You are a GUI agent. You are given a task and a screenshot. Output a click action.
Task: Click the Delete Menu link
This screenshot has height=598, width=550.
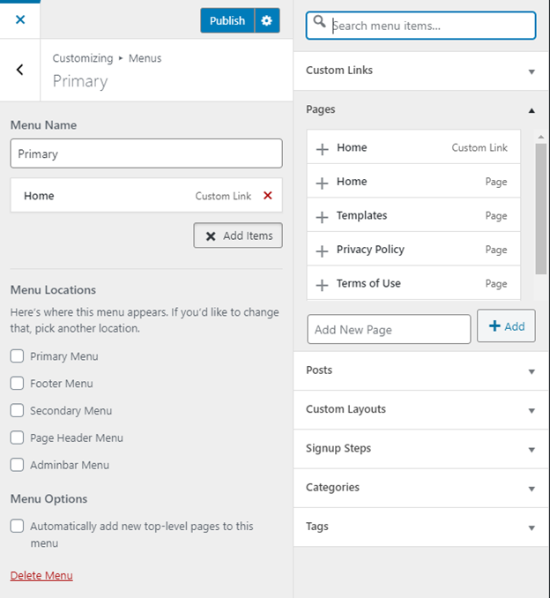(41, 576)
